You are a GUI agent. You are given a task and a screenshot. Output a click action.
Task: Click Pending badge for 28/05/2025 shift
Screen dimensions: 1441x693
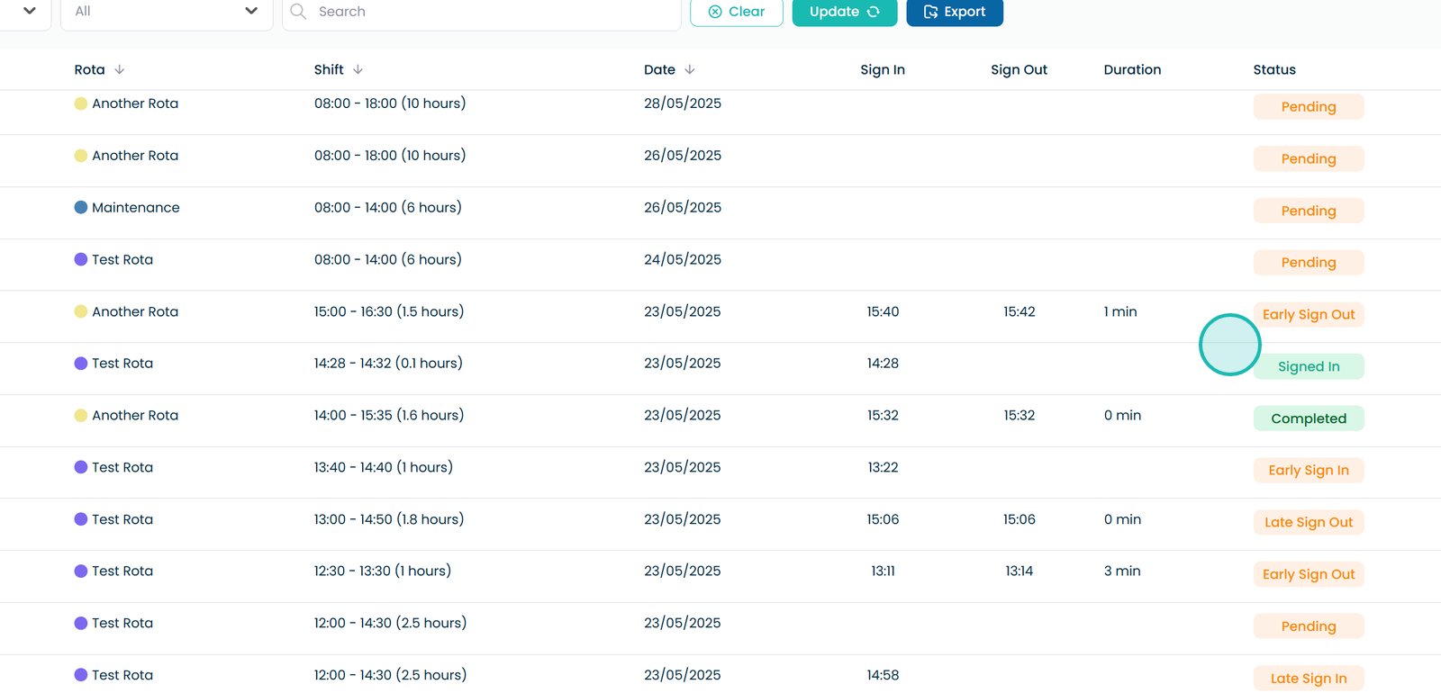1308,107
